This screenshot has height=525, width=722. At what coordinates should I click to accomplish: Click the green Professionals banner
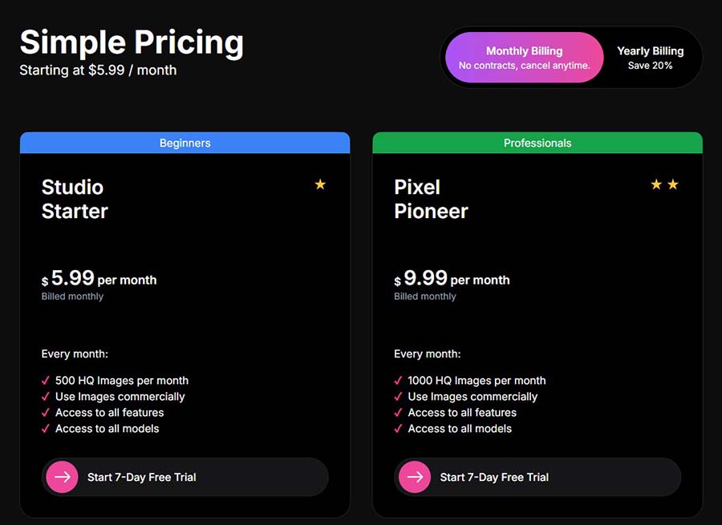click(537, 143)
